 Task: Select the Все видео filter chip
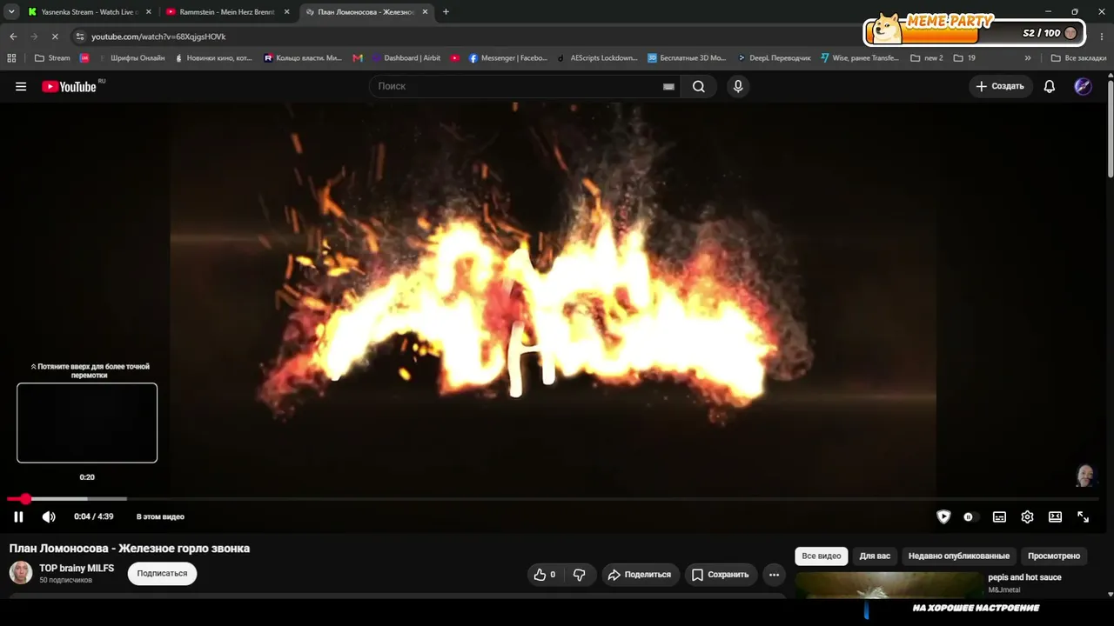click(822, 556)
